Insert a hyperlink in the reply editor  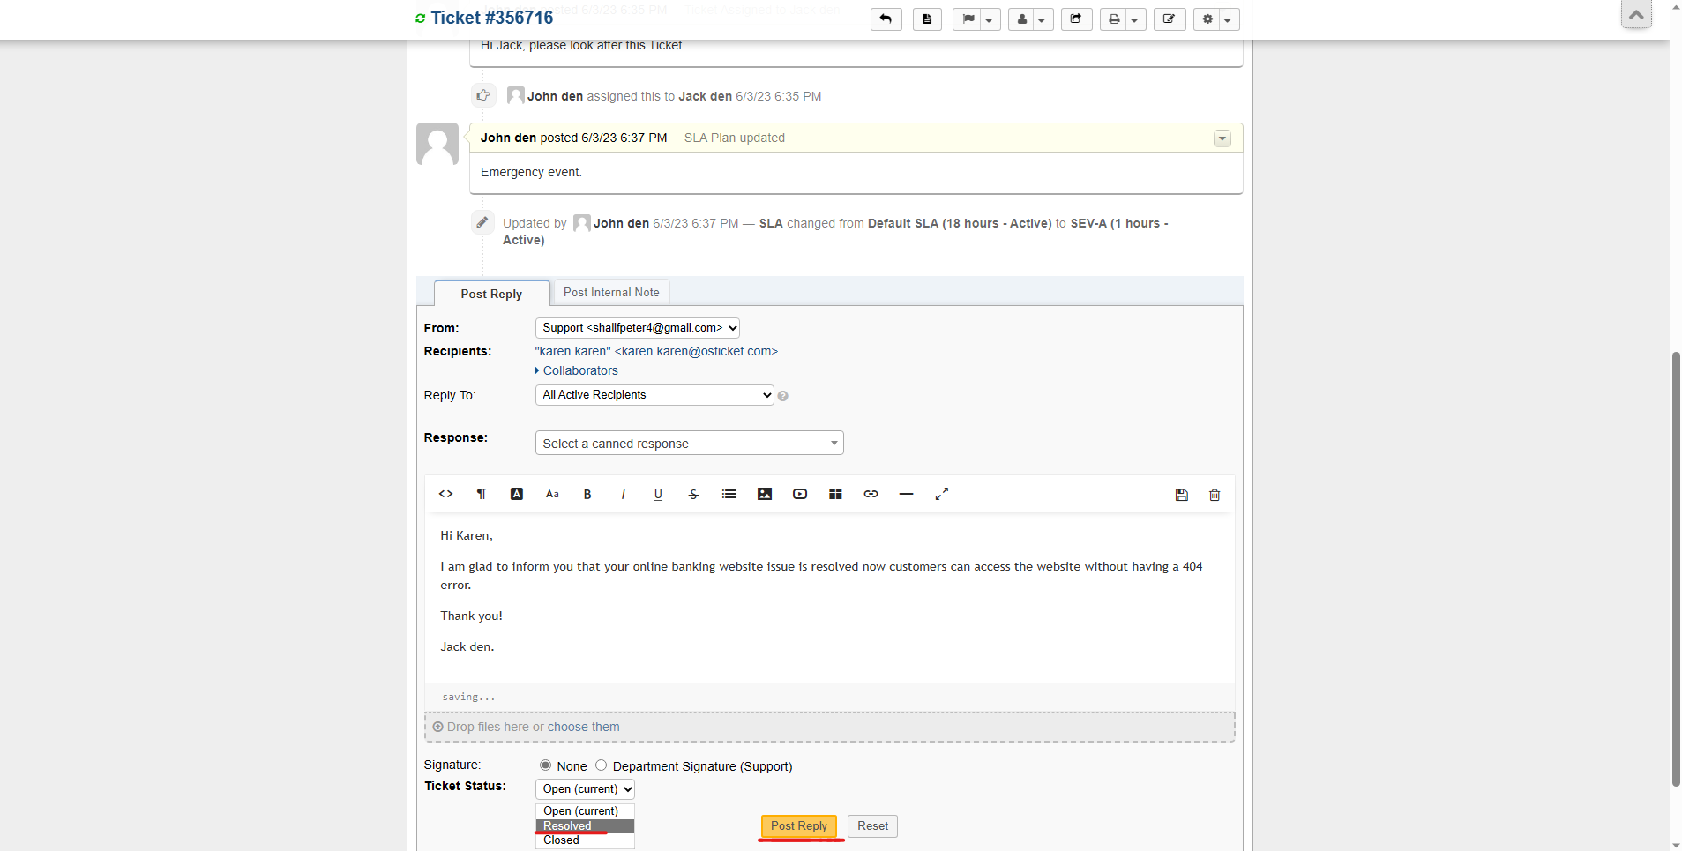pos(871,495)
